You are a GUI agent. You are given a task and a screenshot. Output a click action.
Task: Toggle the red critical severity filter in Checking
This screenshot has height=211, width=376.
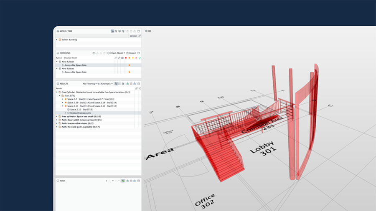click(126, 58)
